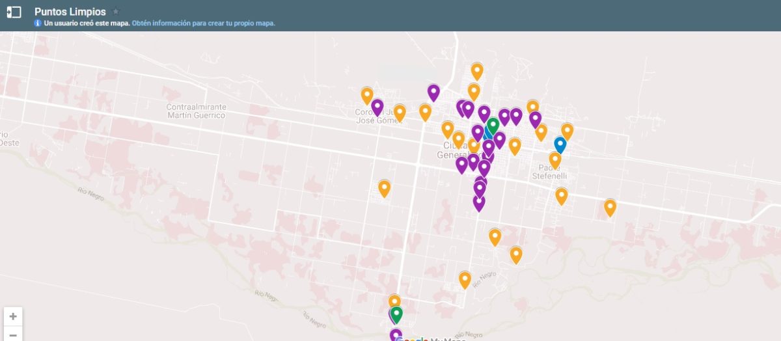The height and width of the screenshot is (341, 781).
Task: Zoom out with the minus button
Action: pos(13,334)
